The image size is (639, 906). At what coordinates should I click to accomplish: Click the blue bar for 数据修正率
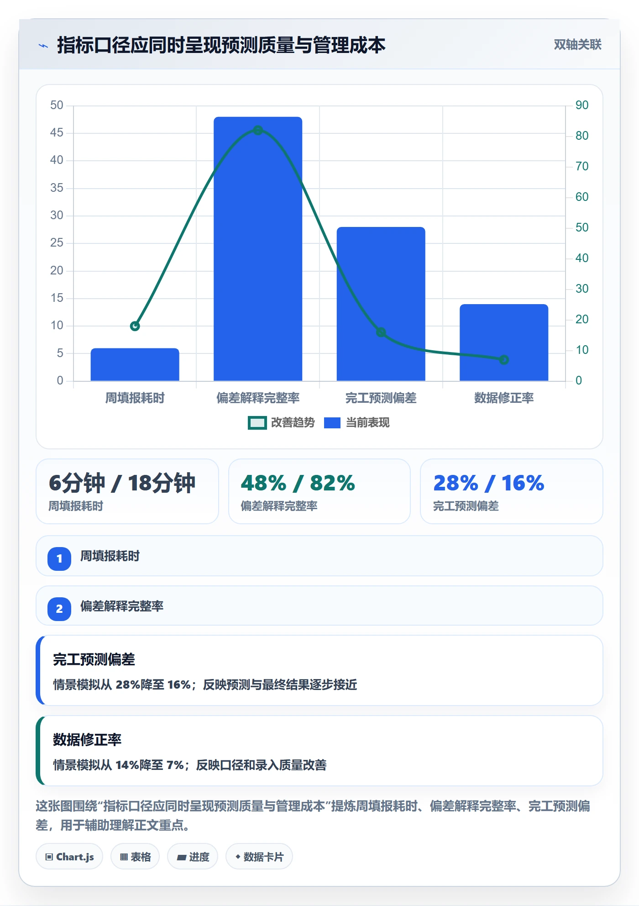504,342
